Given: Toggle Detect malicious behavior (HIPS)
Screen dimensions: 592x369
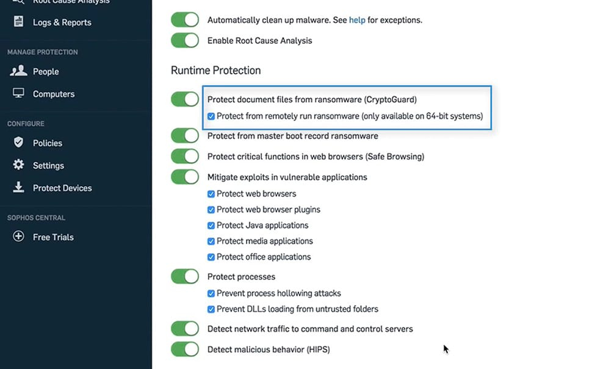Looking at the screenshot, I should pos(184,349).
